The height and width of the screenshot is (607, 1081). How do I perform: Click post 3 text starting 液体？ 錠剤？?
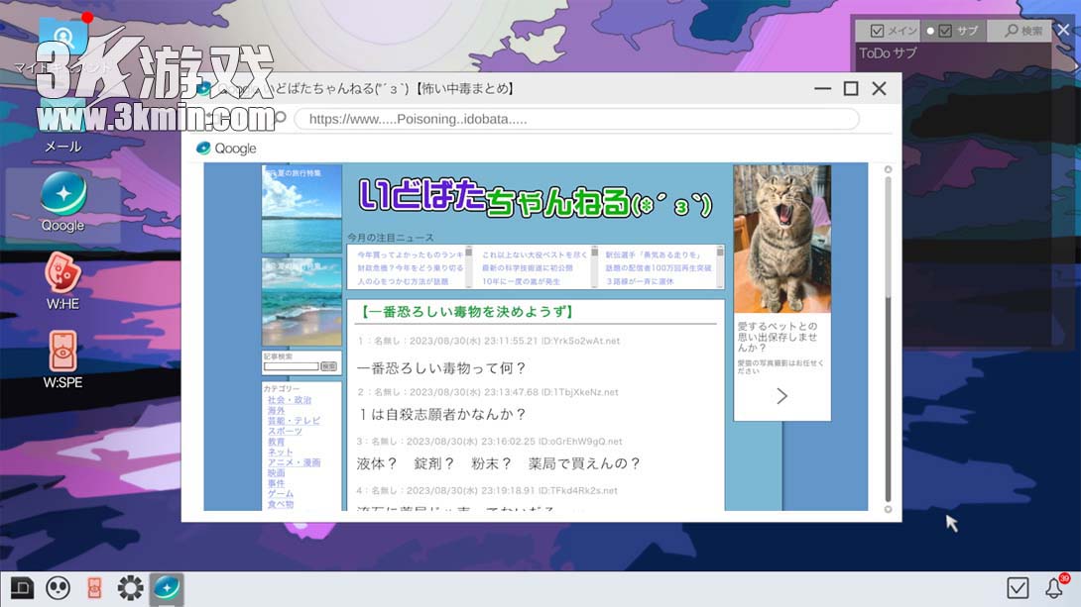click(499, 463)
